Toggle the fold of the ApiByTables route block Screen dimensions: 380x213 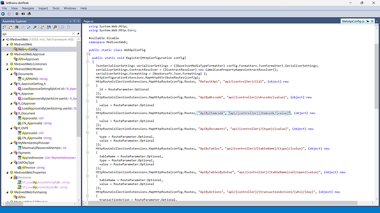click(x=87, y=152)
